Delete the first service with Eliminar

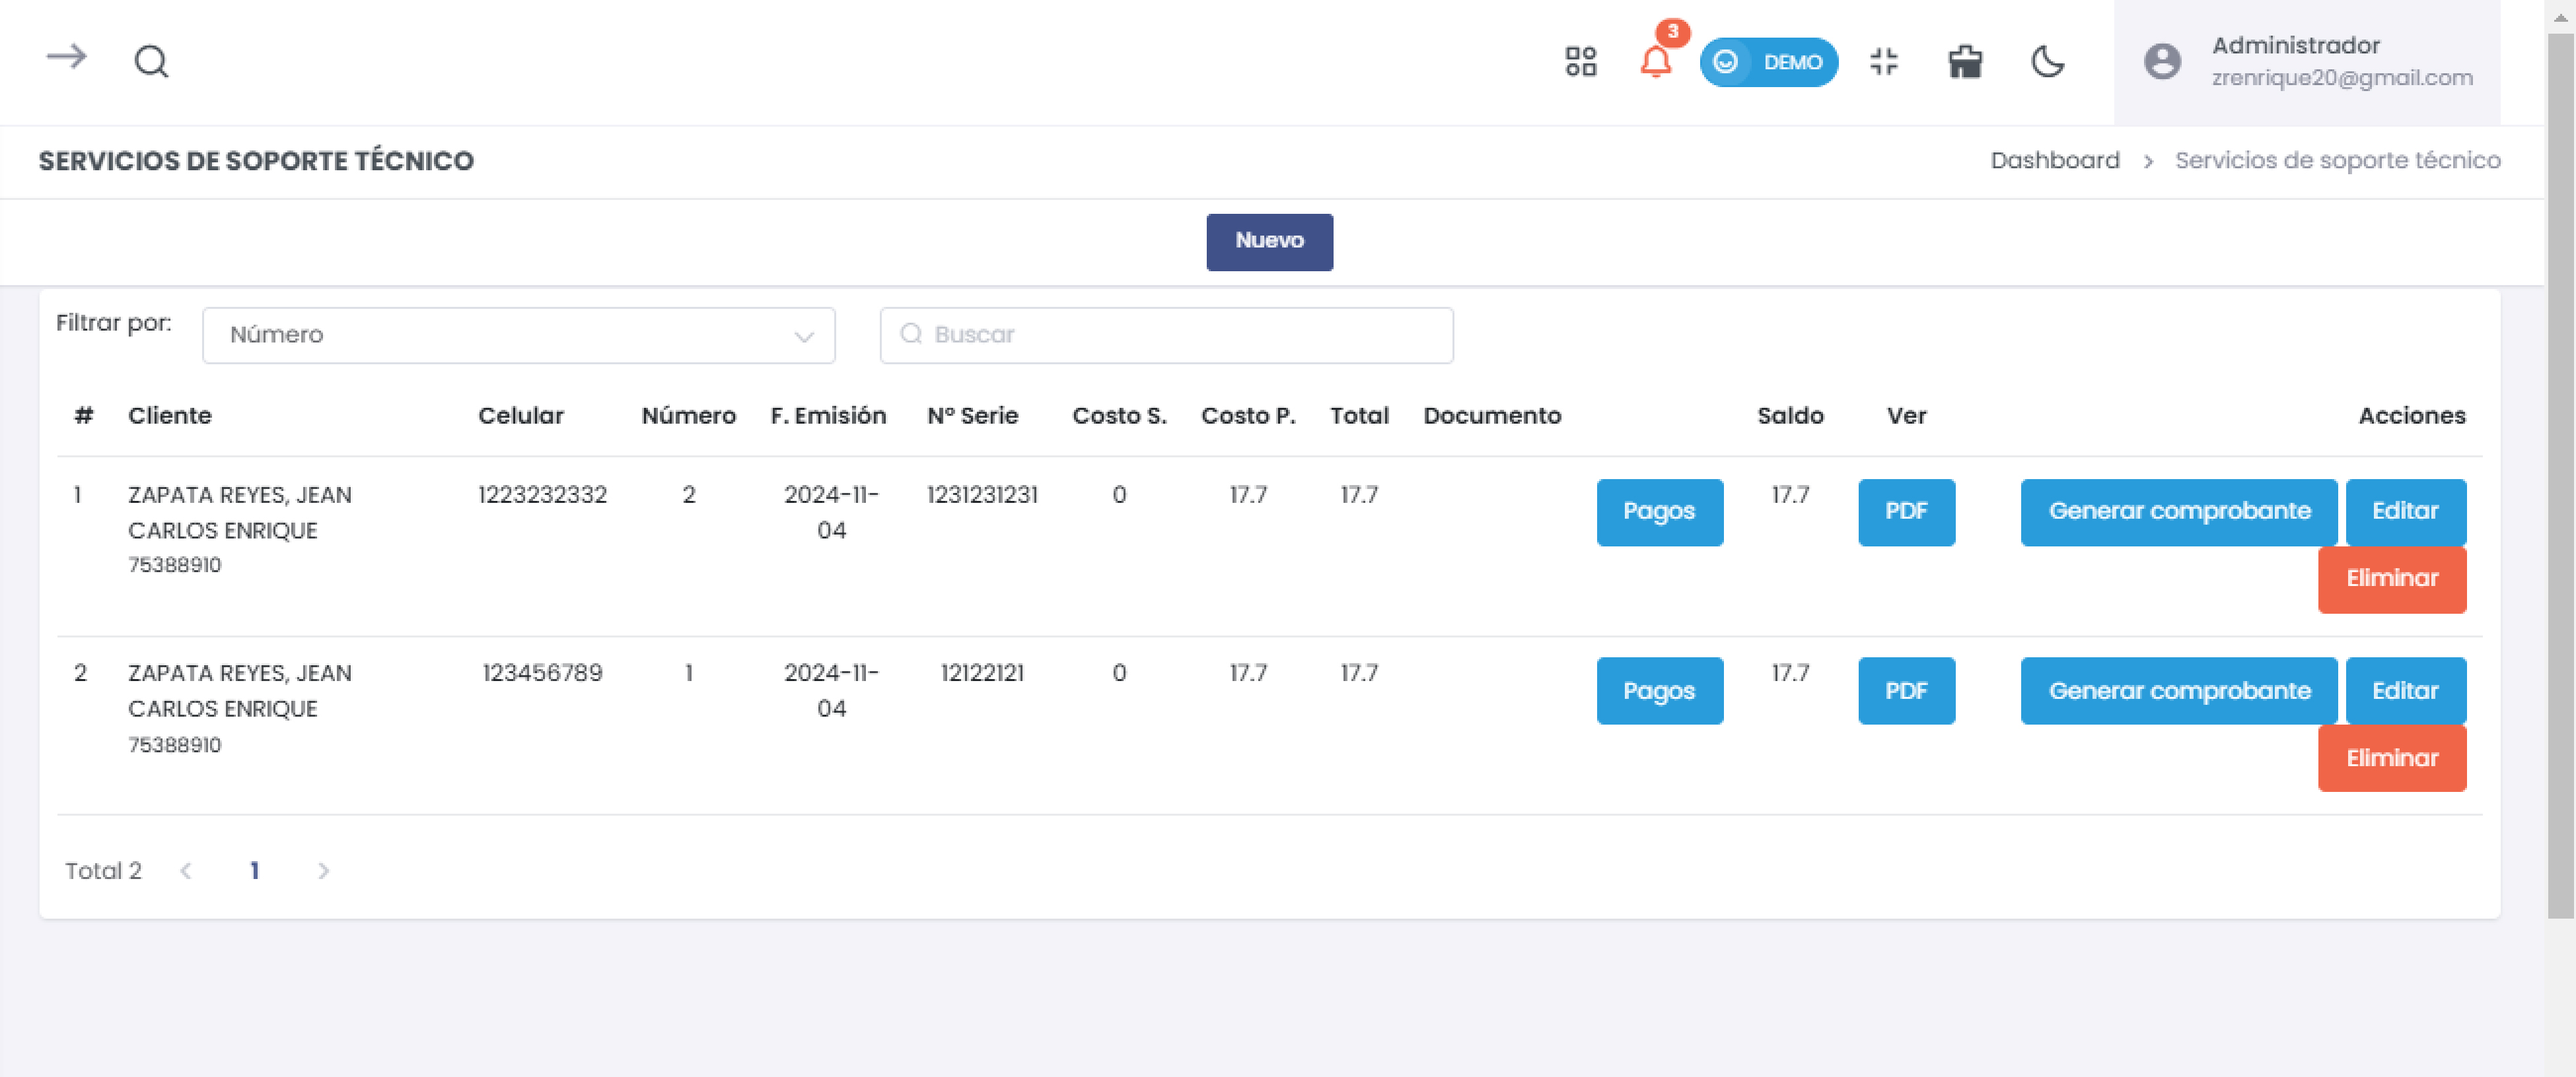pos(2391,579)
